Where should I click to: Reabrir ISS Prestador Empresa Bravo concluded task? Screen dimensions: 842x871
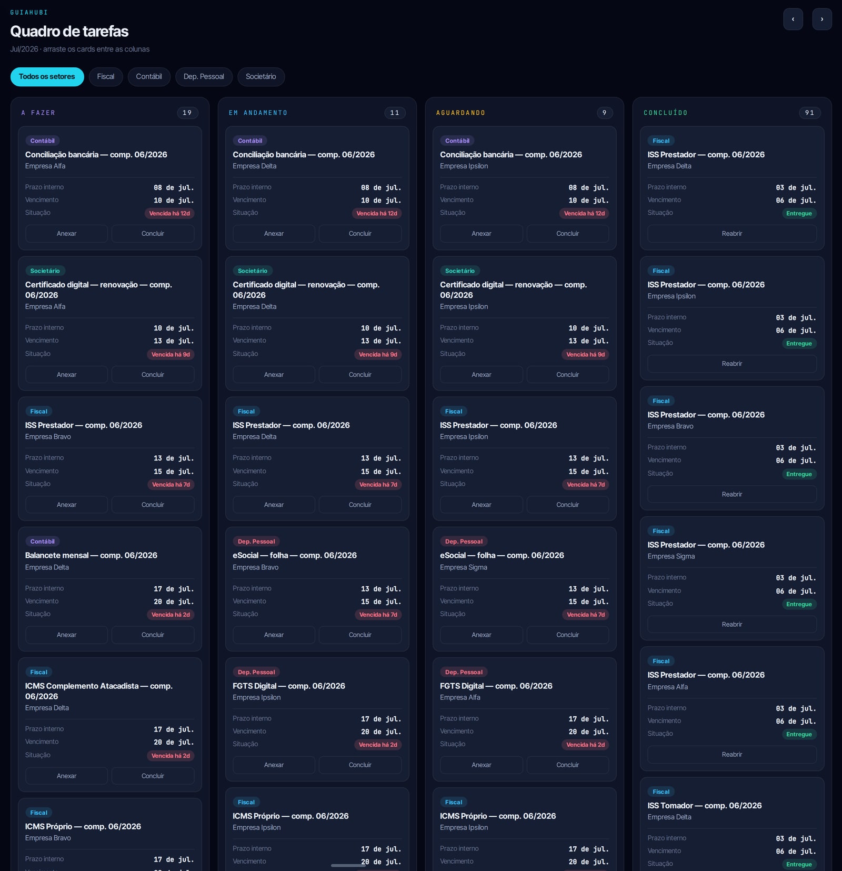tap(732, 494)
